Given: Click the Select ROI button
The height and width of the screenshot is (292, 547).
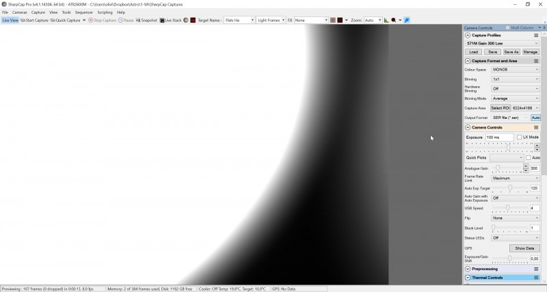Looking at the screenshot, I should click(x=501, y=108).
